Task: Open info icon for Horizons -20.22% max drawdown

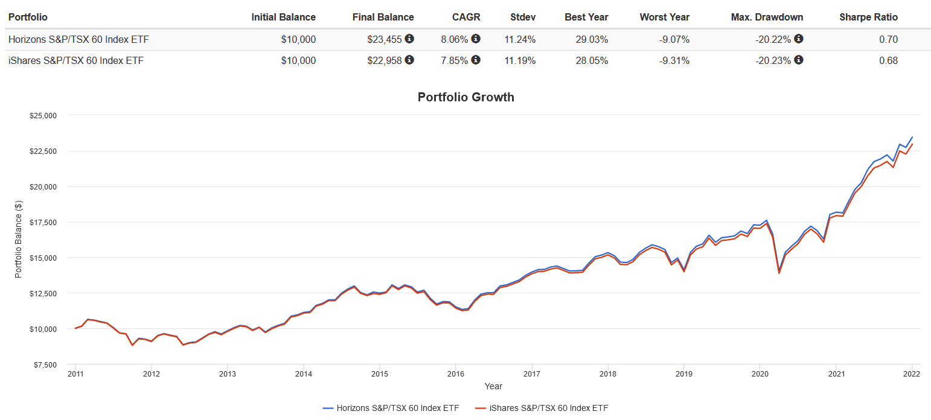Action: coord(799,39)
